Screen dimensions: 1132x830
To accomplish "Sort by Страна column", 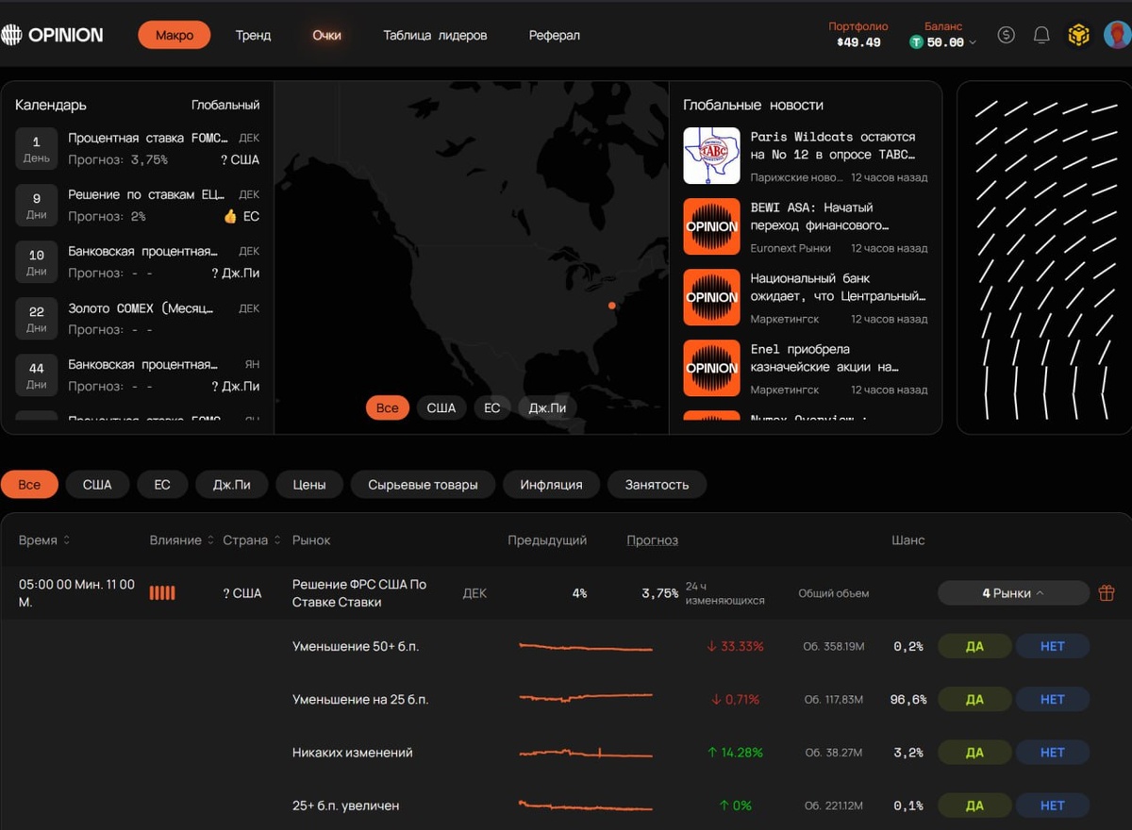I will coord(251,540).
